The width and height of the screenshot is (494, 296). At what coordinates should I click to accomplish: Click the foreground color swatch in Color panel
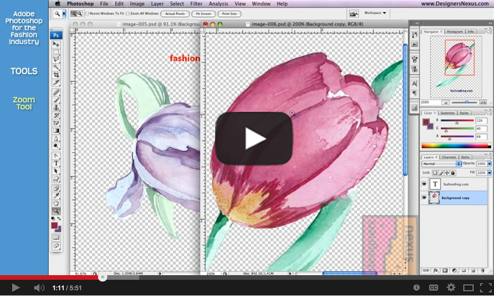tap(426, 121)
